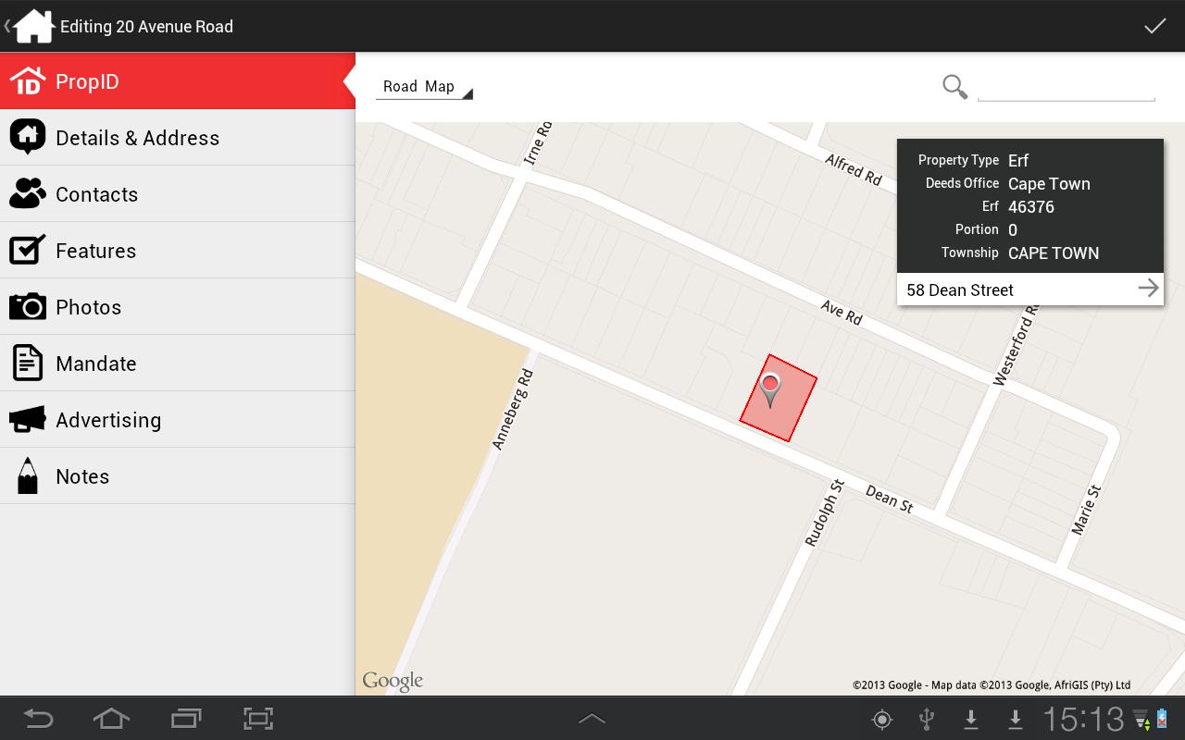Open the recent apps button

(186, 719)
